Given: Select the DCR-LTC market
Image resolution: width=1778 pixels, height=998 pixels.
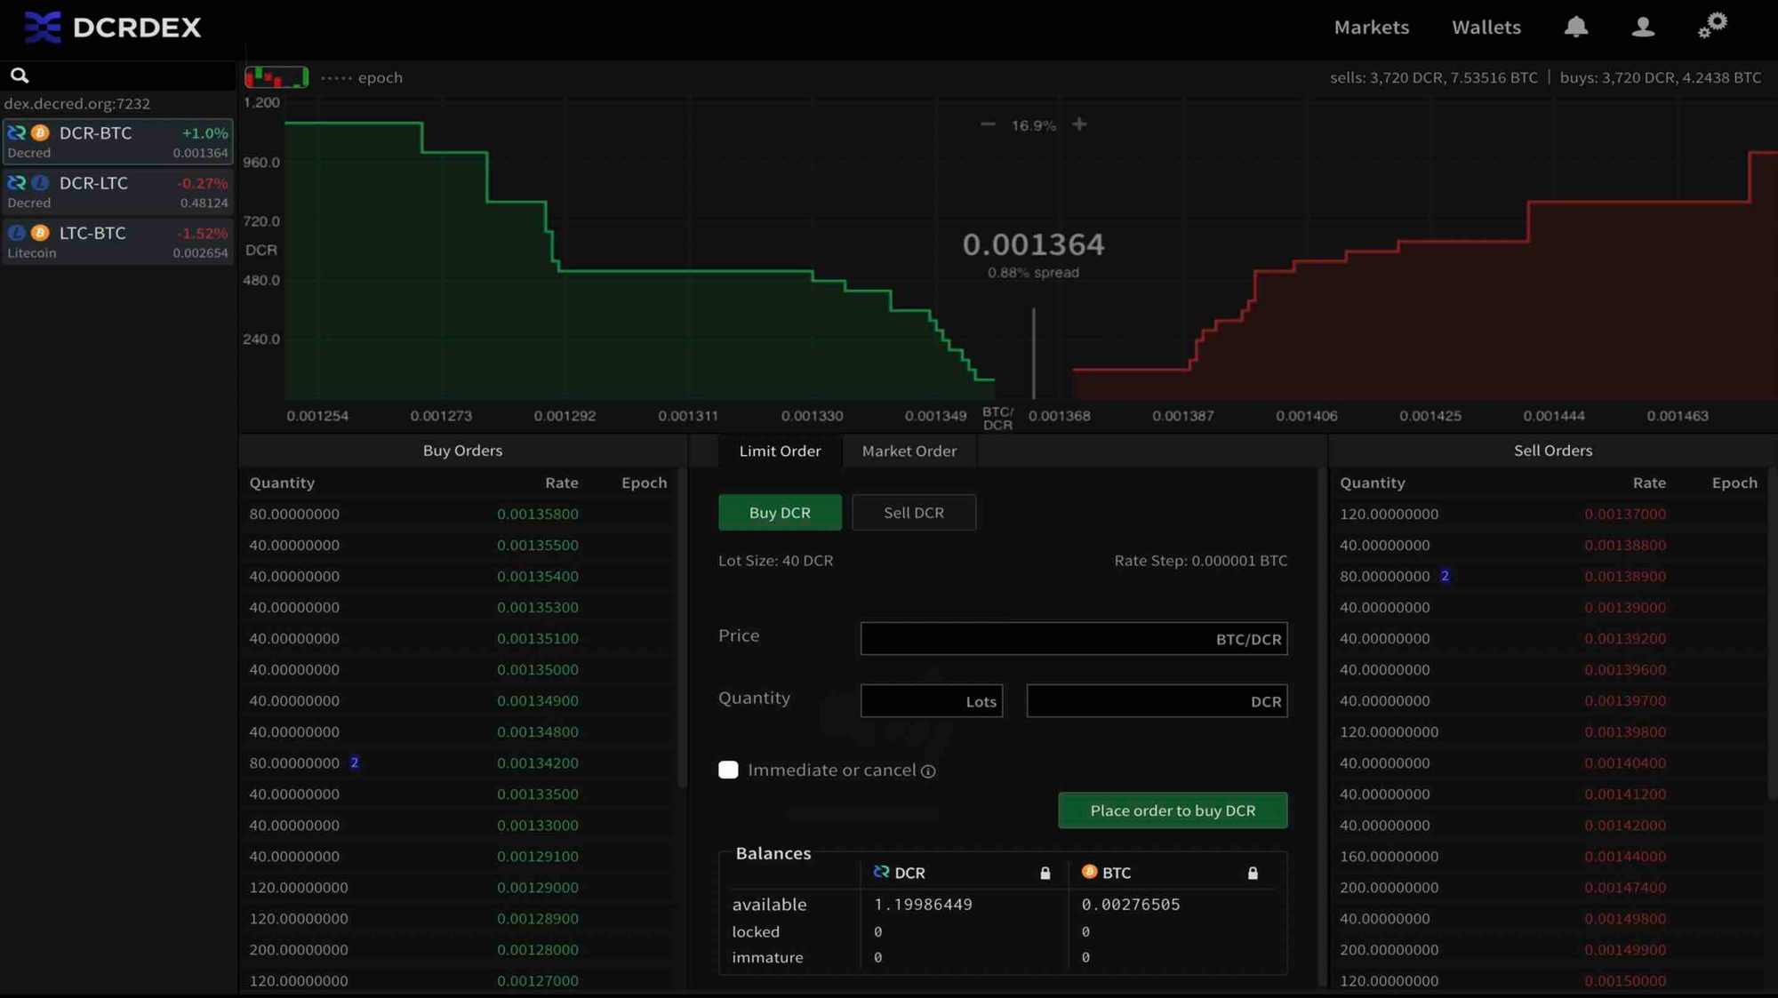Looking at the screenshot, I should point(118,192).
